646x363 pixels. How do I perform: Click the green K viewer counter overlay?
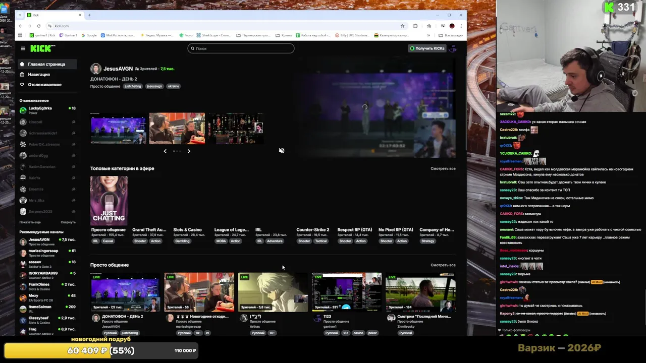[x=620, y=7]
